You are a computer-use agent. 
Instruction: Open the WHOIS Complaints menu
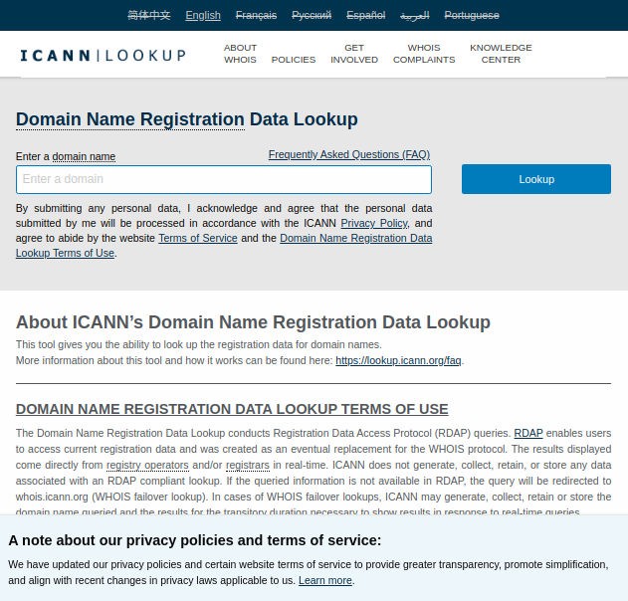[424, 54]
